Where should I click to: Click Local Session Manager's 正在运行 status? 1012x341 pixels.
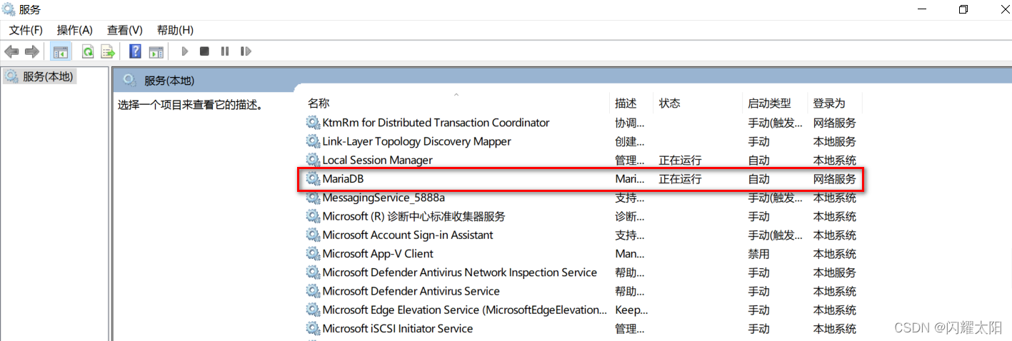pos(680,160)
